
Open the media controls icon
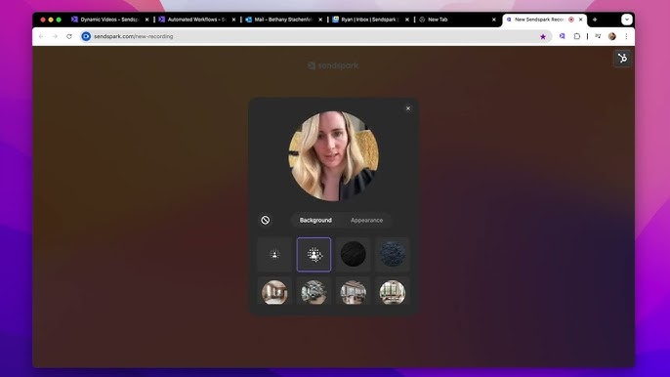pyautogui.click(x=598, y=37)
